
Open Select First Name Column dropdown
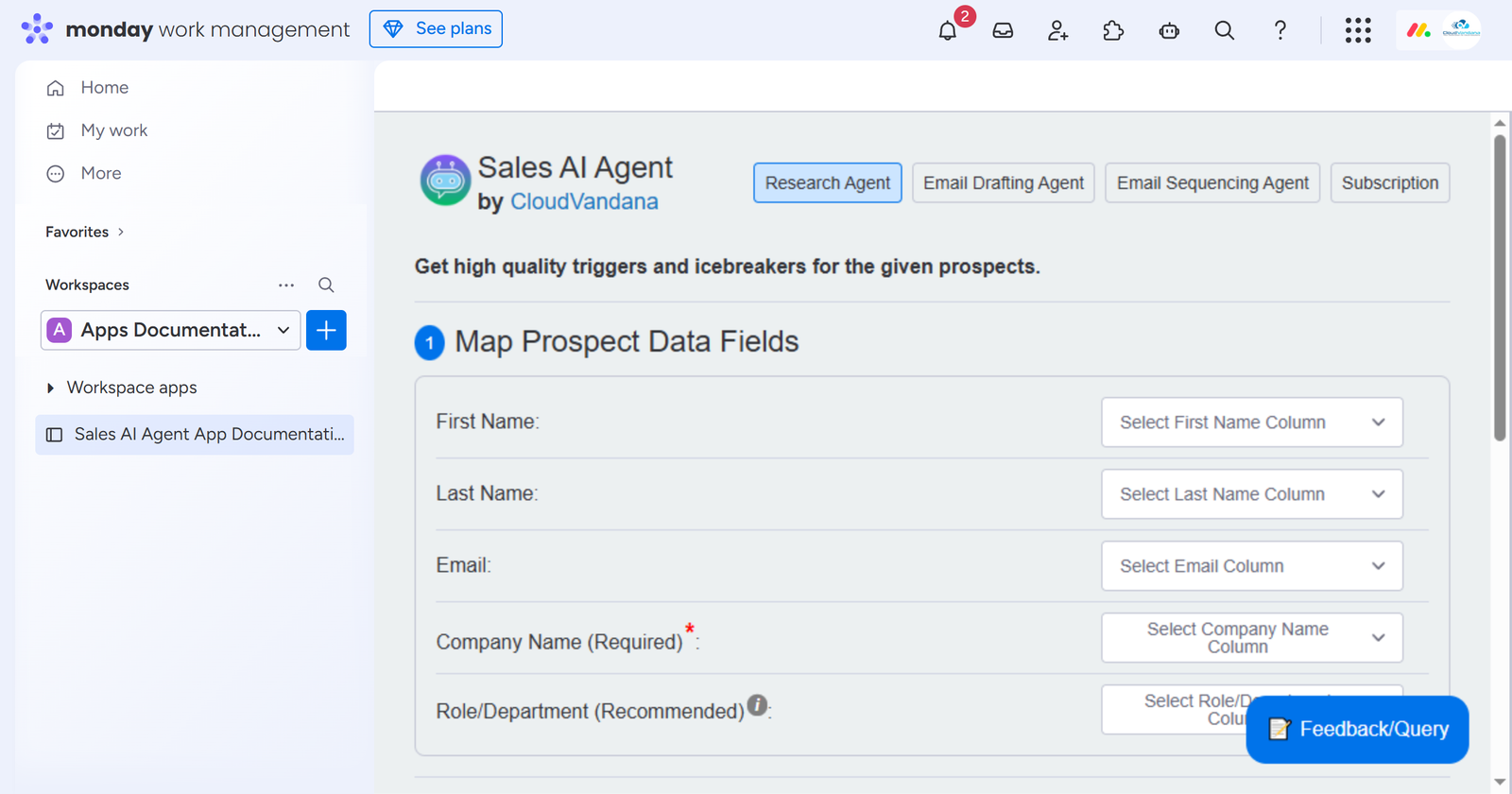1252,423
